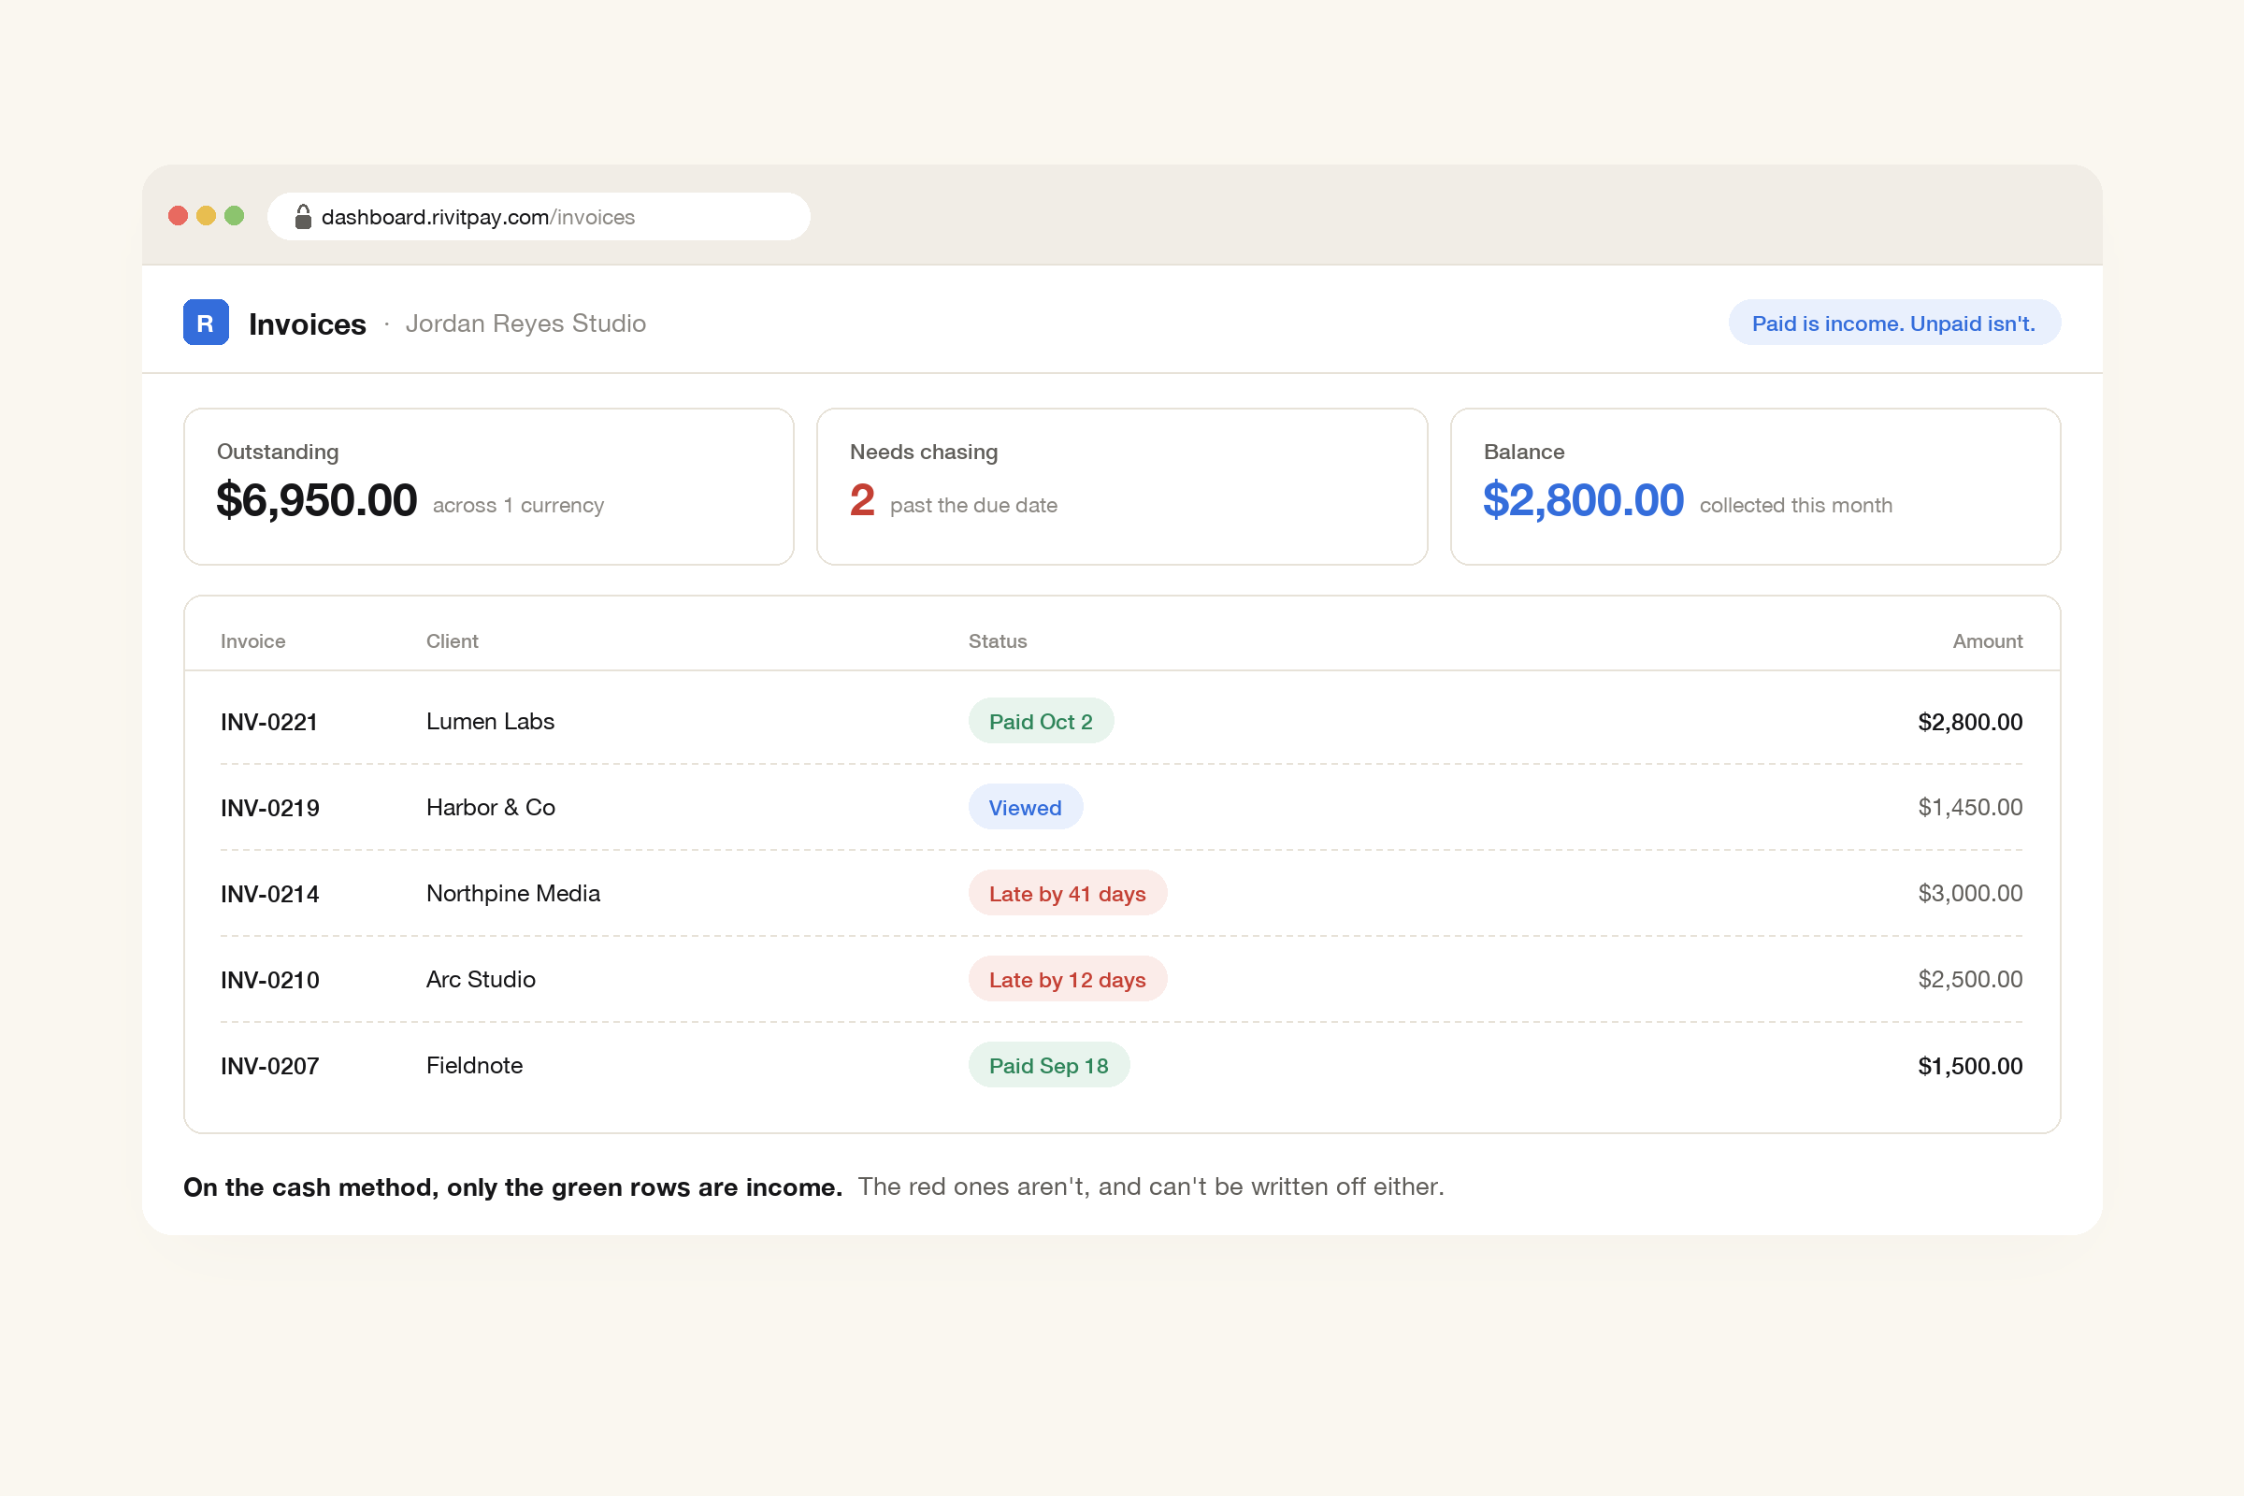Click the $1,450.00 amount for Harbor & Co
Screen dimensions: 2244x1496
tap(1970, 807)
